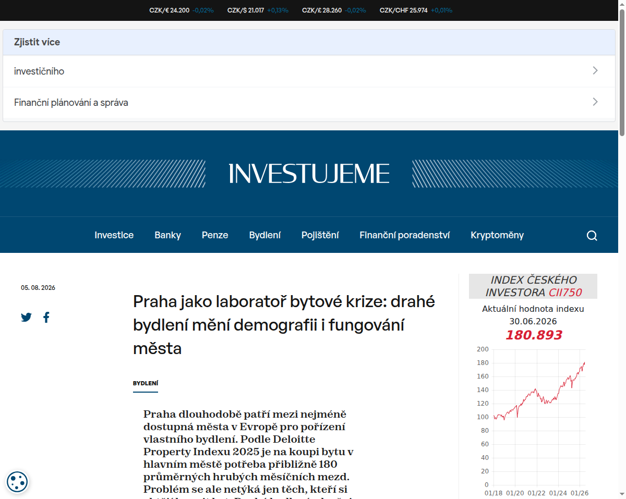626x499 pixels.
Task: Share article via Twitter bird icon
Action: [27, 317]
